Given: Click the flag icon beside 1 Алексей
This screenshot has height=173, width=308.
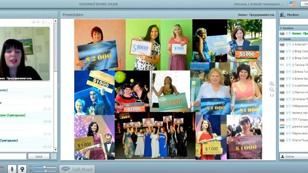Looking at the screenshot, I should 282,45.
